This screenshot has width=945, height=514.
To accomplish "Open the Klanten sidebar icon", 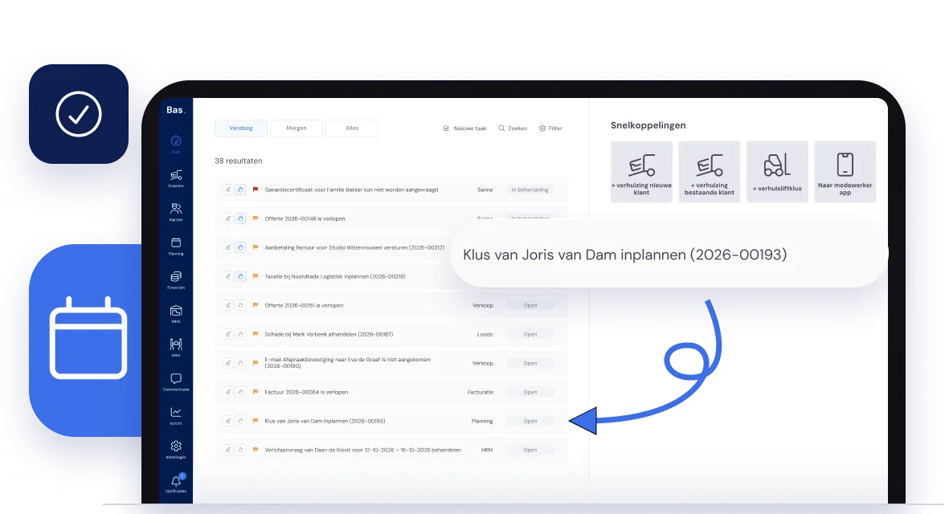I will point(176,212).
